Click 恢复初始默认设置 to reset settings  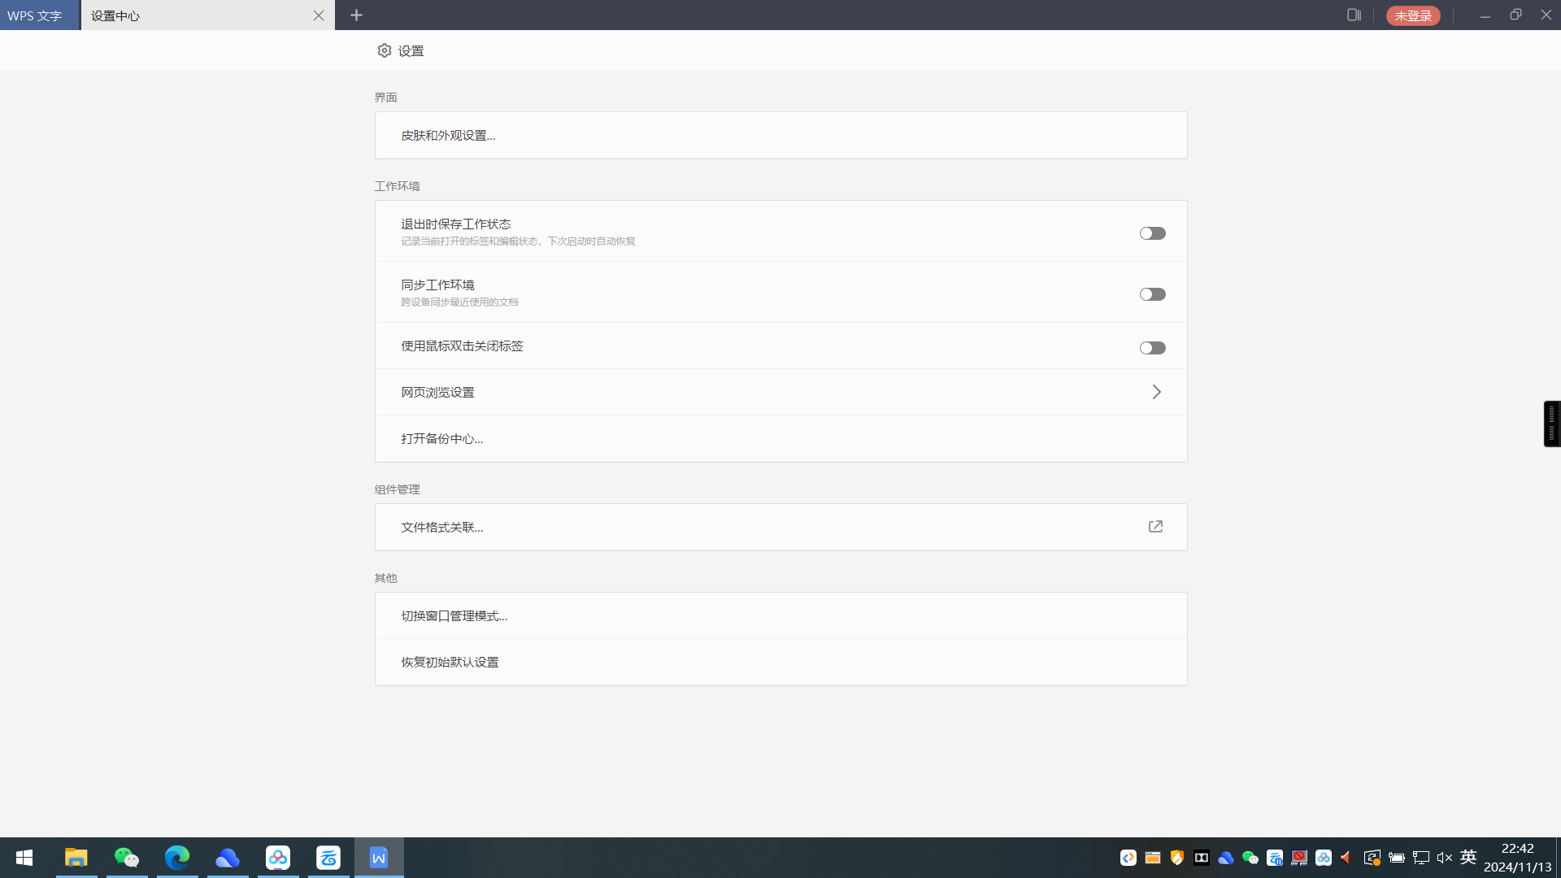click(449, 661)
